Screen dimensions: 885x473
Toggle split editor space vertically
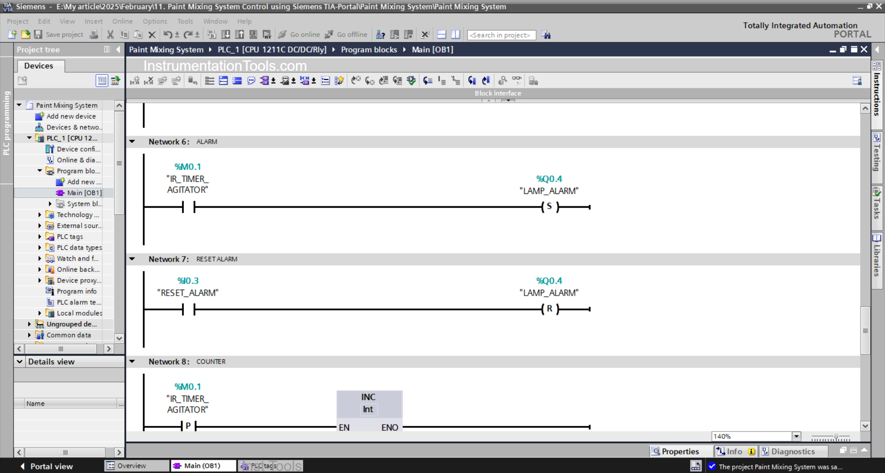click(455, 34)
